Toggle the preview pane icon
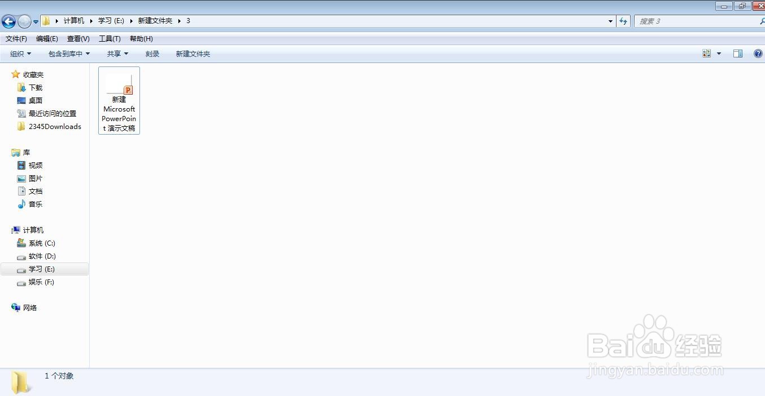The height and width of the screenshot is (396, 765). pyautogui.click(x=738, y=54)
